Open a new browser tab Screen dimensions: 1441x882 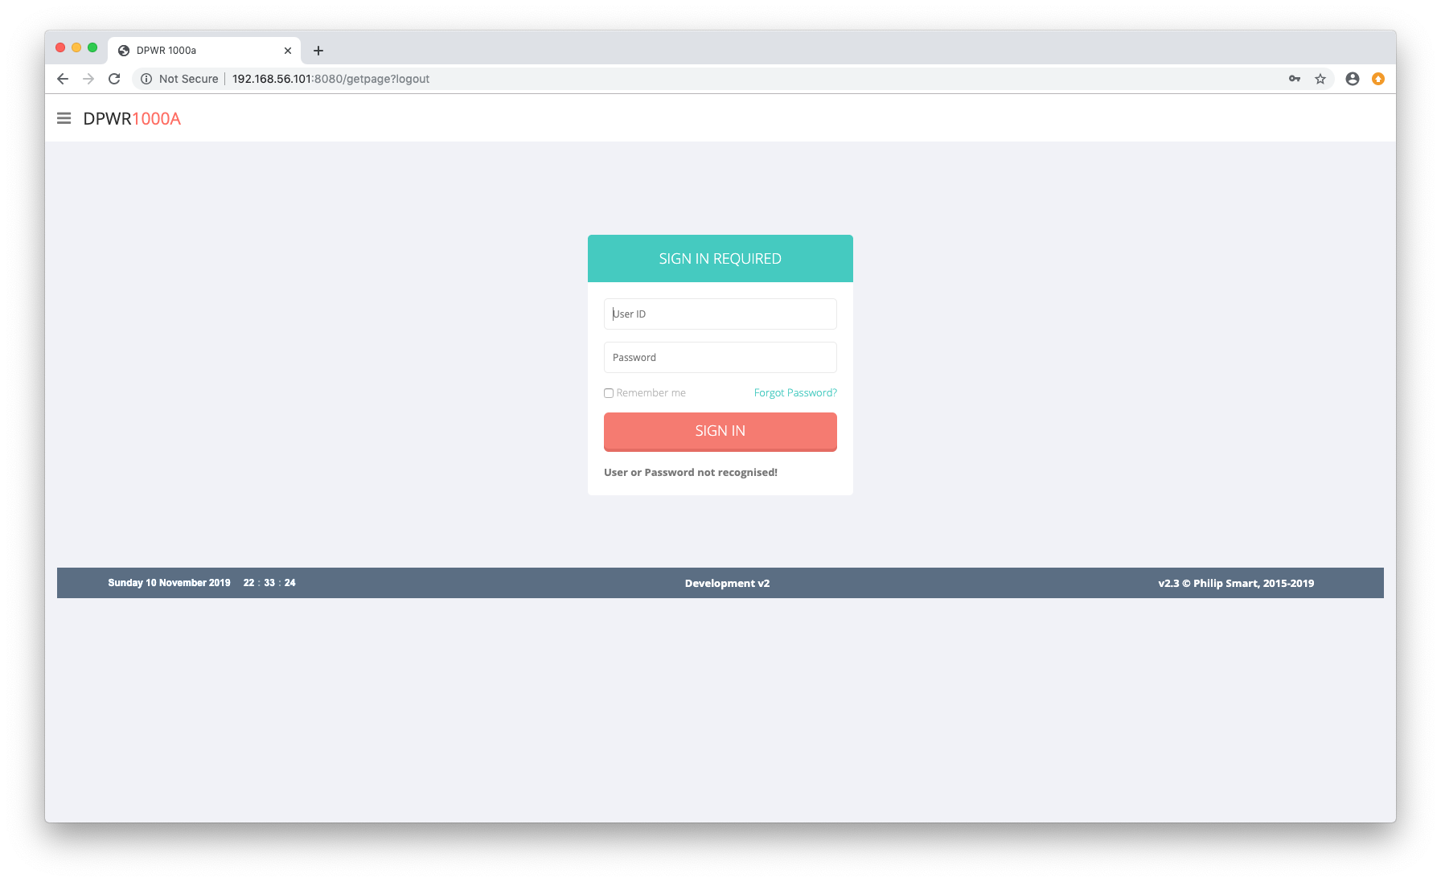tap(318, 51)
